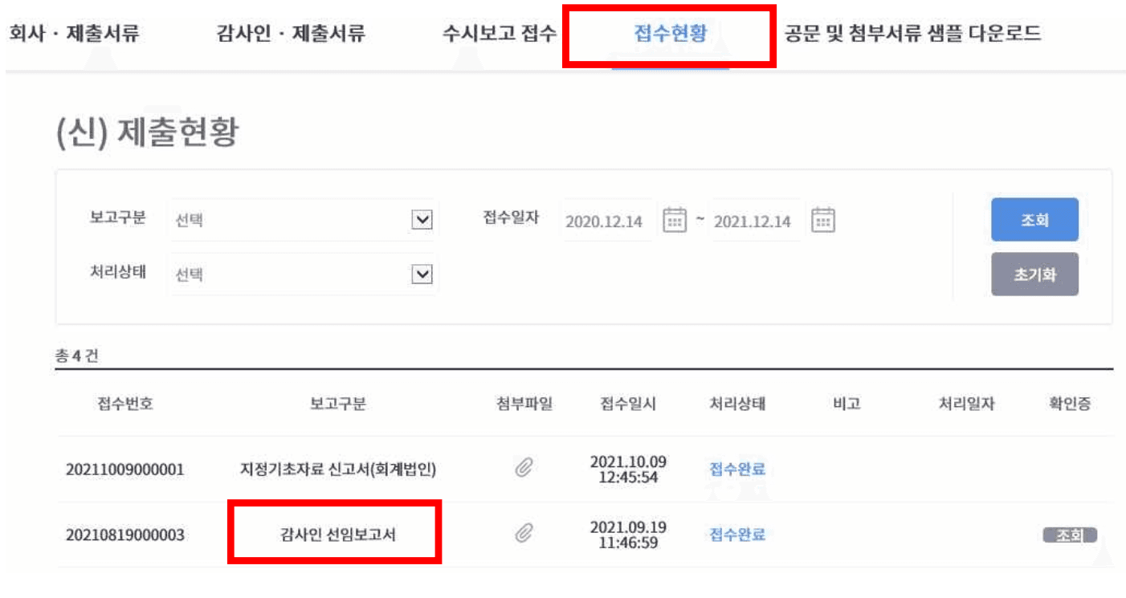The height and width of the screenshot is (598, 1126).
Task: Click 접수완료 link for 20211009000001
Action: point(737,470)
